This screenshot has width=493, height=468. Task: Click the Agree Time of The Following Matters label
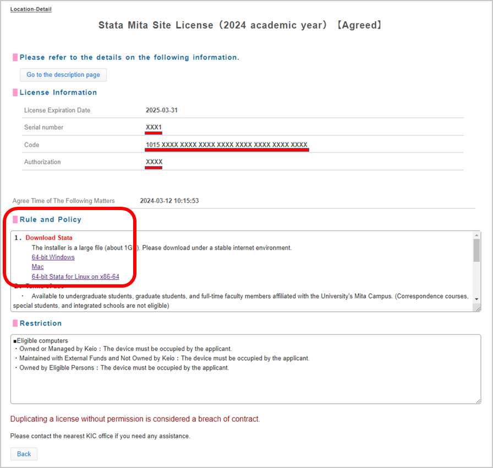point(63,201)
